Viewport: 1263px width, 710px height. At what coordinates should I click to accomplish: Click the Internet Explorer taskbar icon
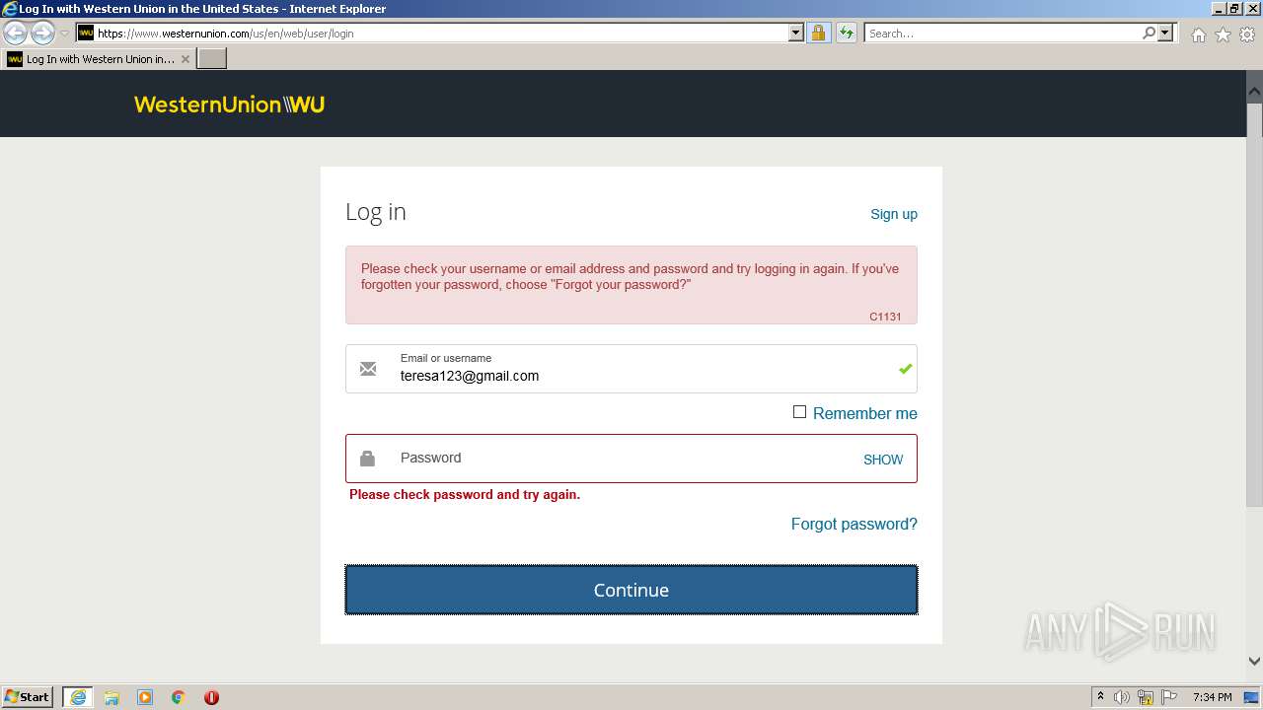point(78,697)
